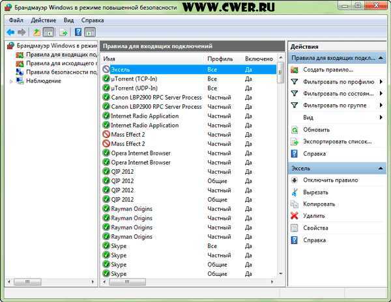Sort by the Профиль column header
Image resolution: width=391 pixels, height=302 pixels.
coord(220,59)
